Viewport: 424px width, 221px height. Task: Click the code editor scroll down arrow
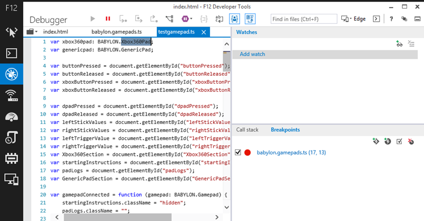pyautogui.click(x=227, y=207)
